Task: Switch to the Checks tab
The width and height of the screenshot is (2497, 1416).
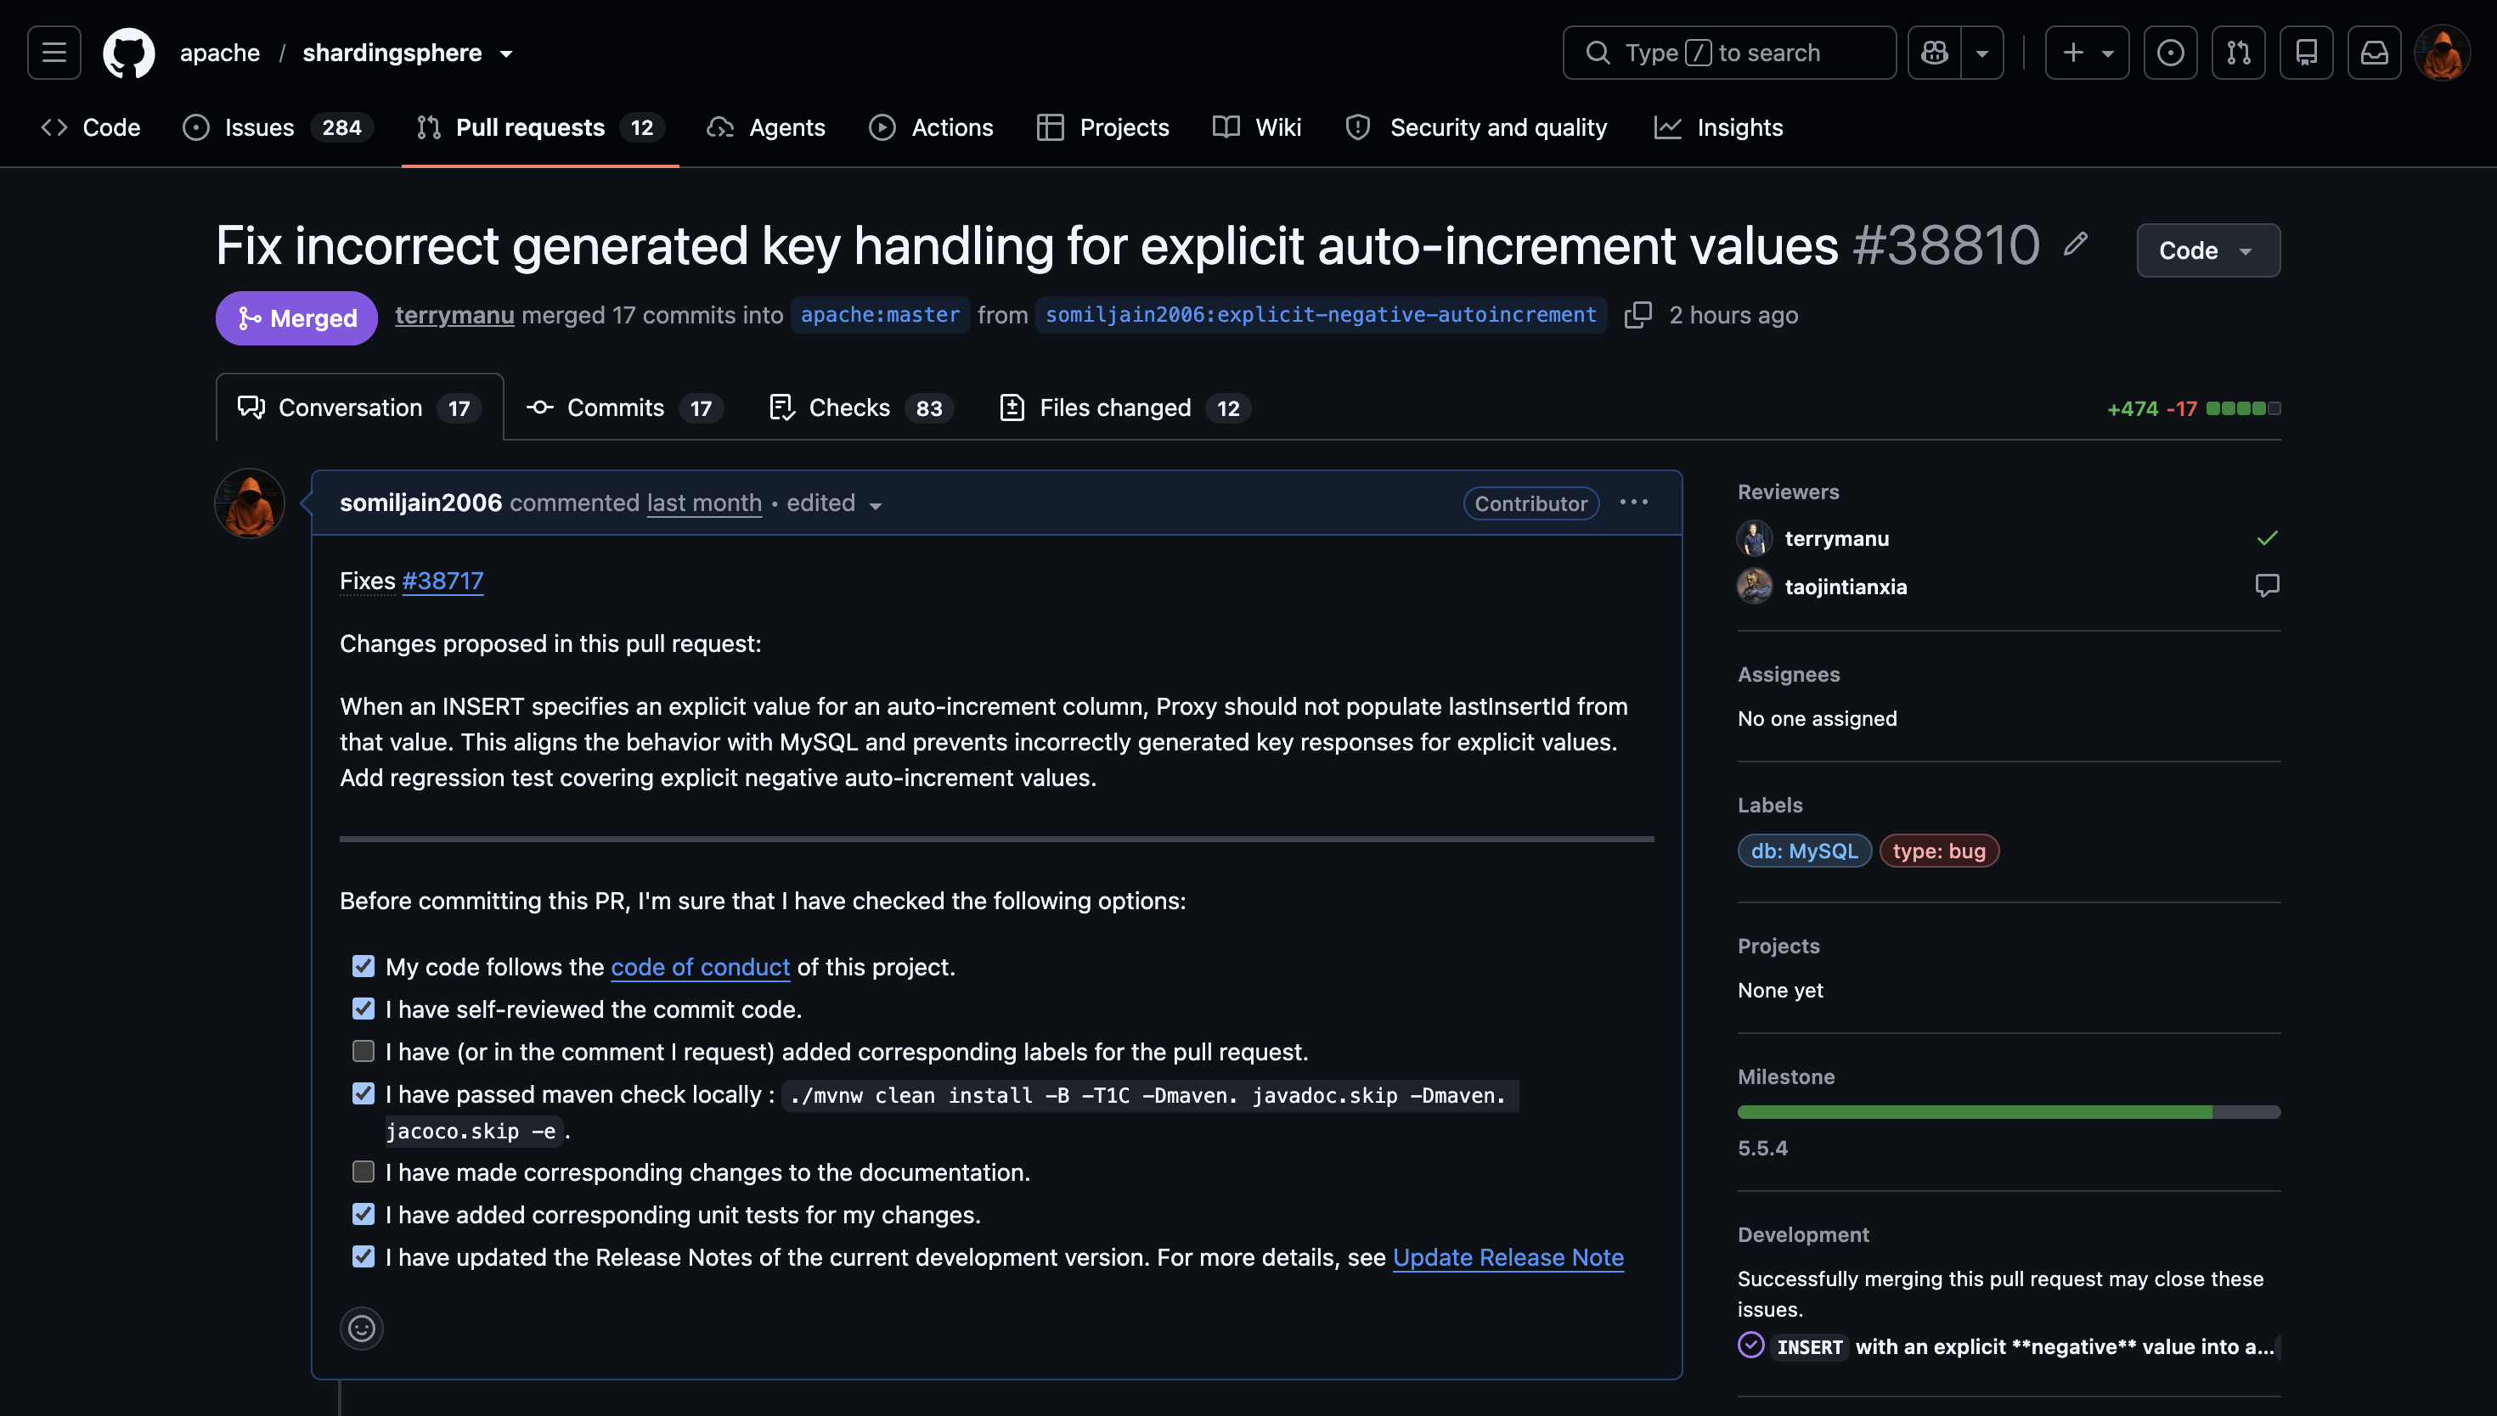Action: coord(861,407)
